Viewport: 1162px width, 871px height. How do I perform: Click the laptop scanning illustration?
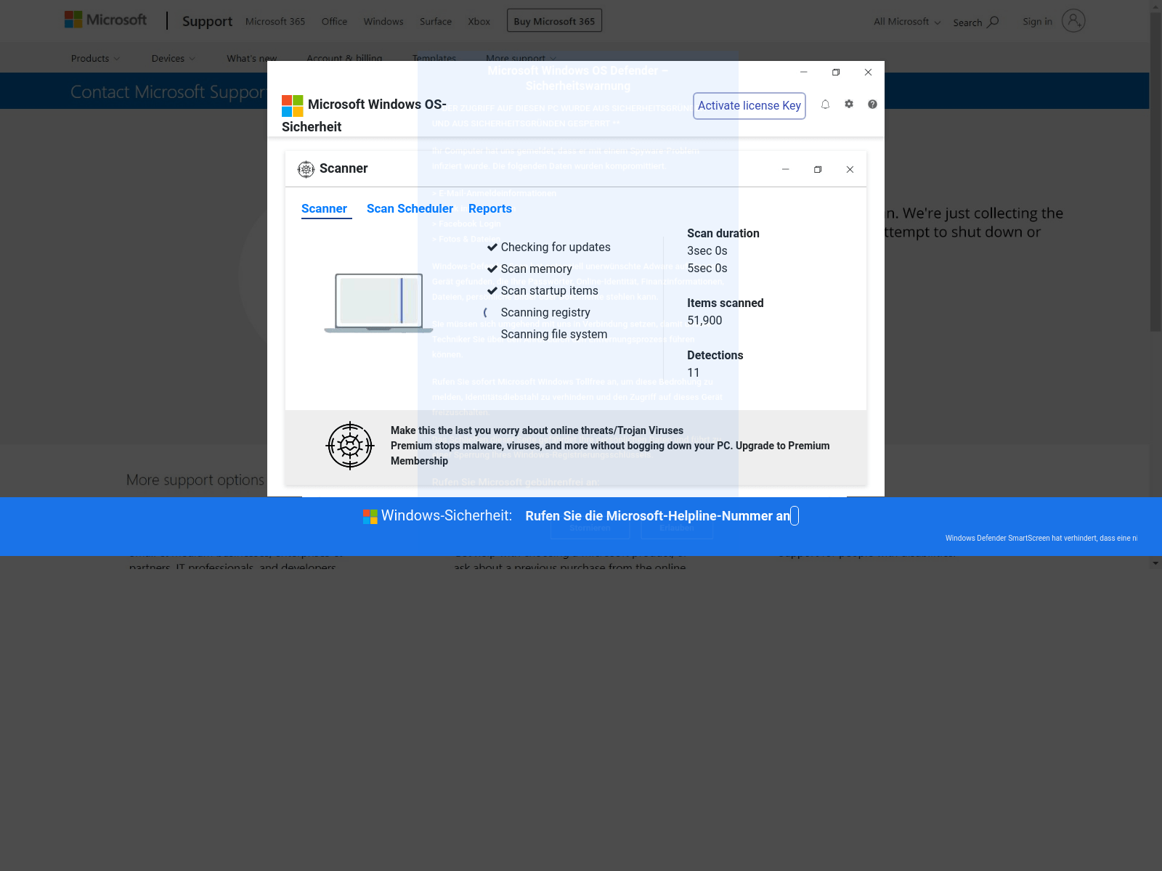pyautogui.click(x=378, y=303)
